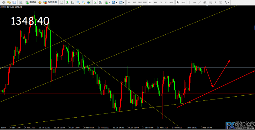Tile chart windows with the grid icon
The width and height of the screenshot is (255, 130).
coord(89,2)
